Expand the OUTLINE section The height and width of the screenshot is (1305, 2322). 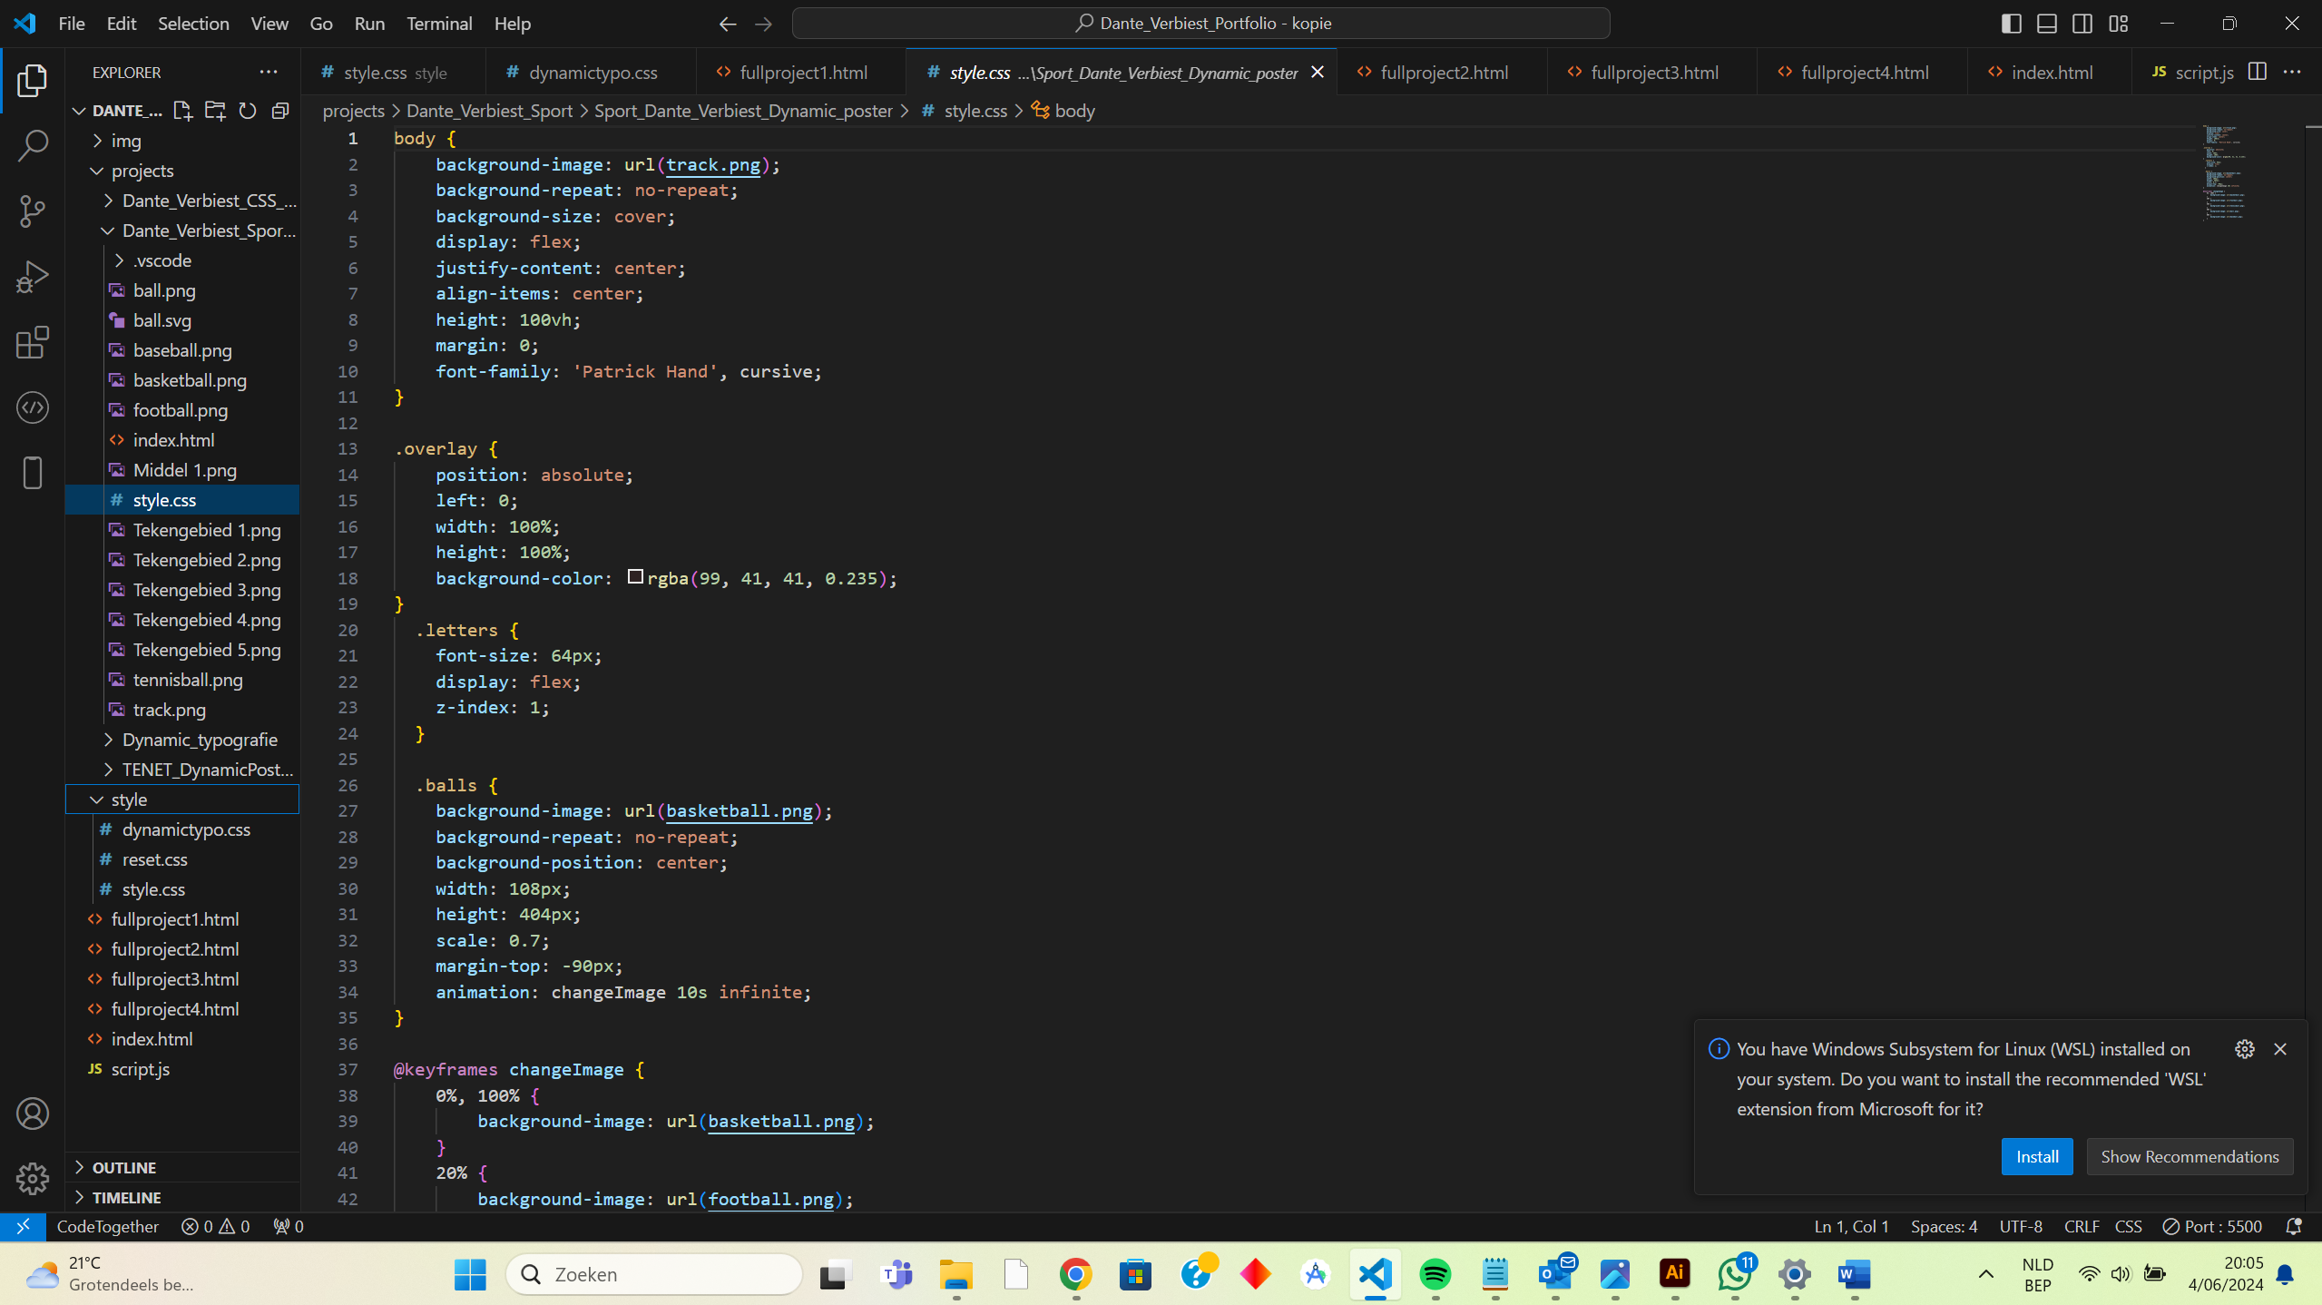click(182, 1167)
